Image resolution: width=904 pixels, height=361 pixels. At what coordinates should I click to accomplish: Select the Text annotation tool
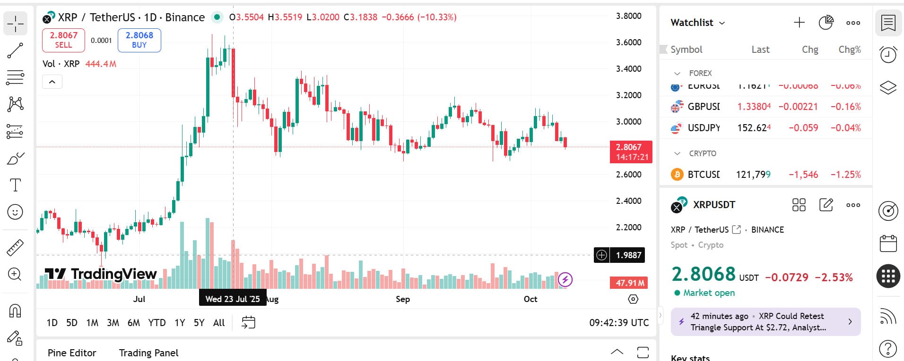pyautogui.click(x=15, y=185)
